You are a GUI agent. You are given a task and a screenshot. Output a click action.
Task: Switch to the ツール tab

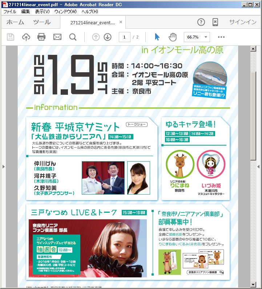[42, 22]
